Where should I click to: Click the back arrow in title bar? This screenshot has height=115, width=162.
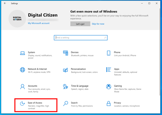[5, 3]
